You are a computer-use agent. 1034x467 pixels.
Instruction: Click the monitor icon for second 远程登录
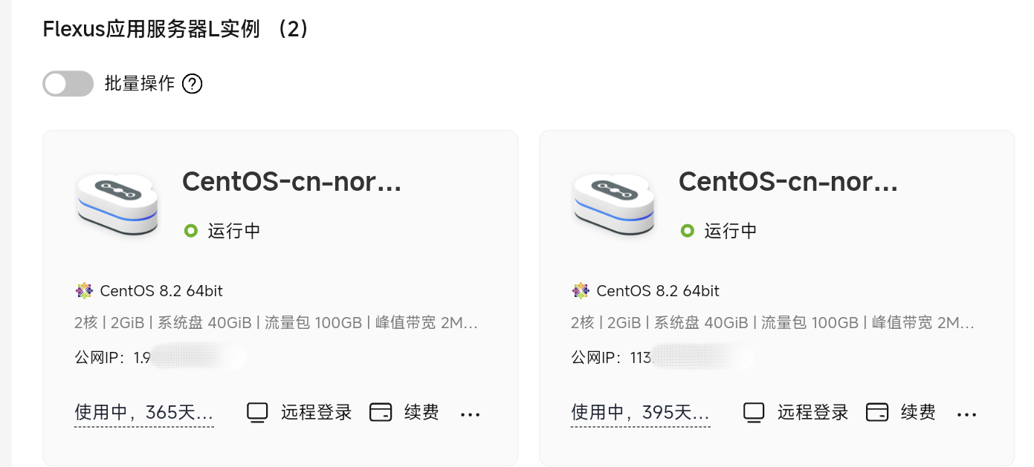pyautogui.click(x=754, y=413)
